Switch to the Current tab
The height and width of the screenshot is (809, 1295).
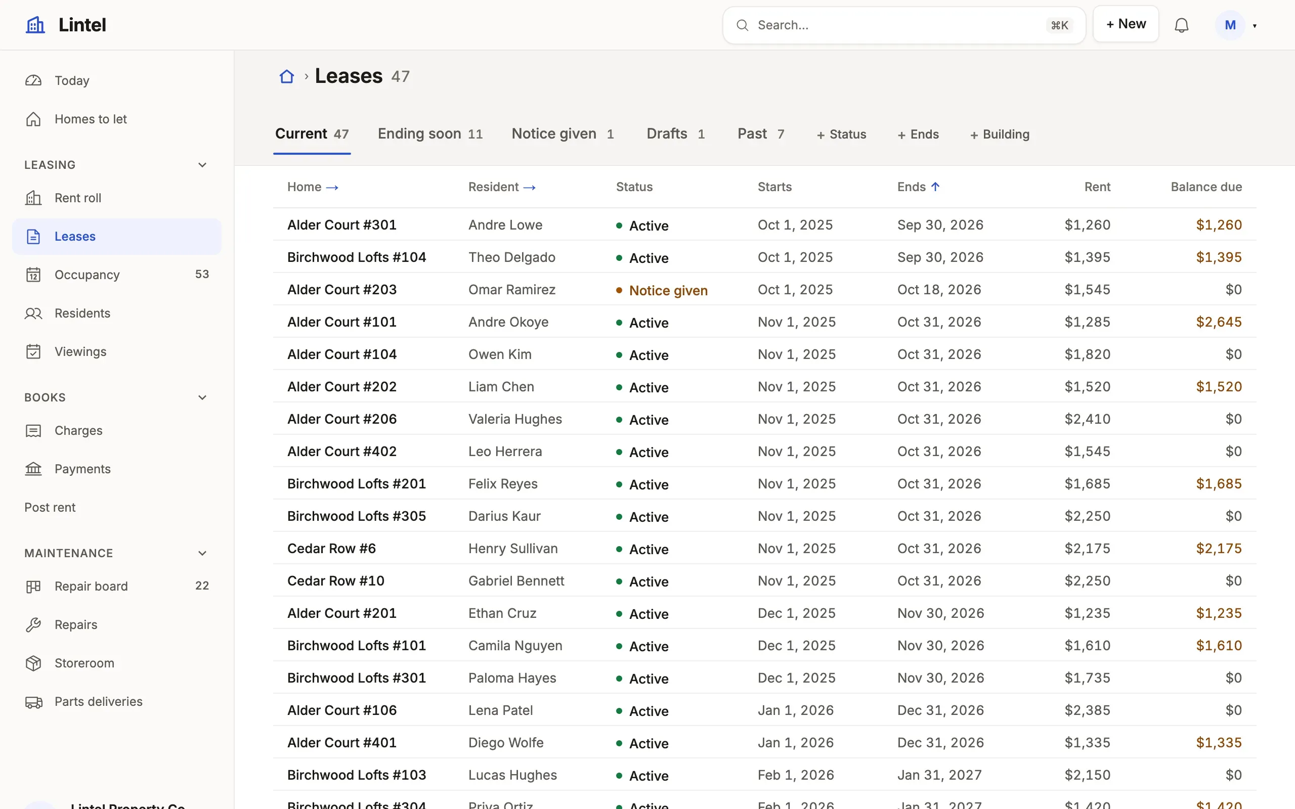coord(312,134)
